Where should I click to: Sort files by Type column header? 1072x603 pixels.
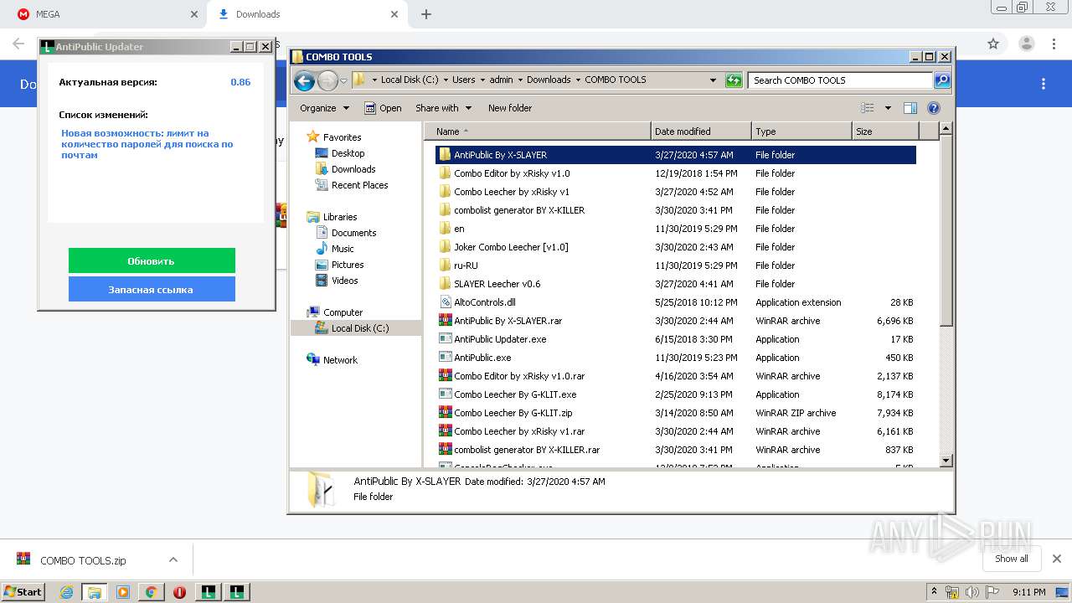[x=801, y=131]
